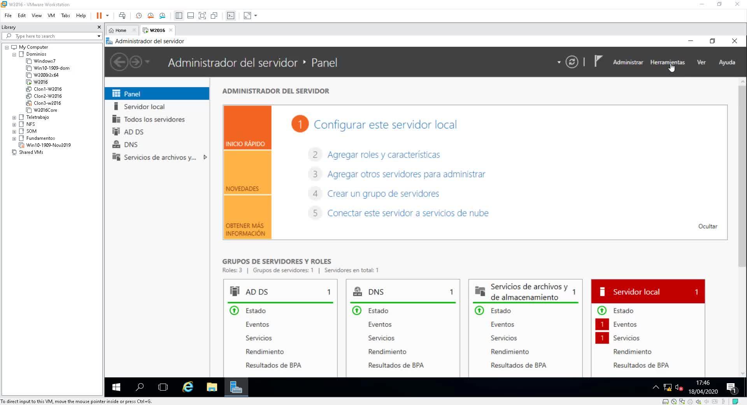
Task: Open the notifications flag icon
Action: 598,61
